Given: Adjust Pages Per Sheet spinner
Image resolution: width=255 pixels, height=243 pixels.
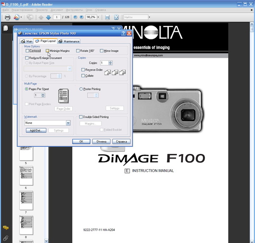Looking at the screenshot, I should 43,95.
